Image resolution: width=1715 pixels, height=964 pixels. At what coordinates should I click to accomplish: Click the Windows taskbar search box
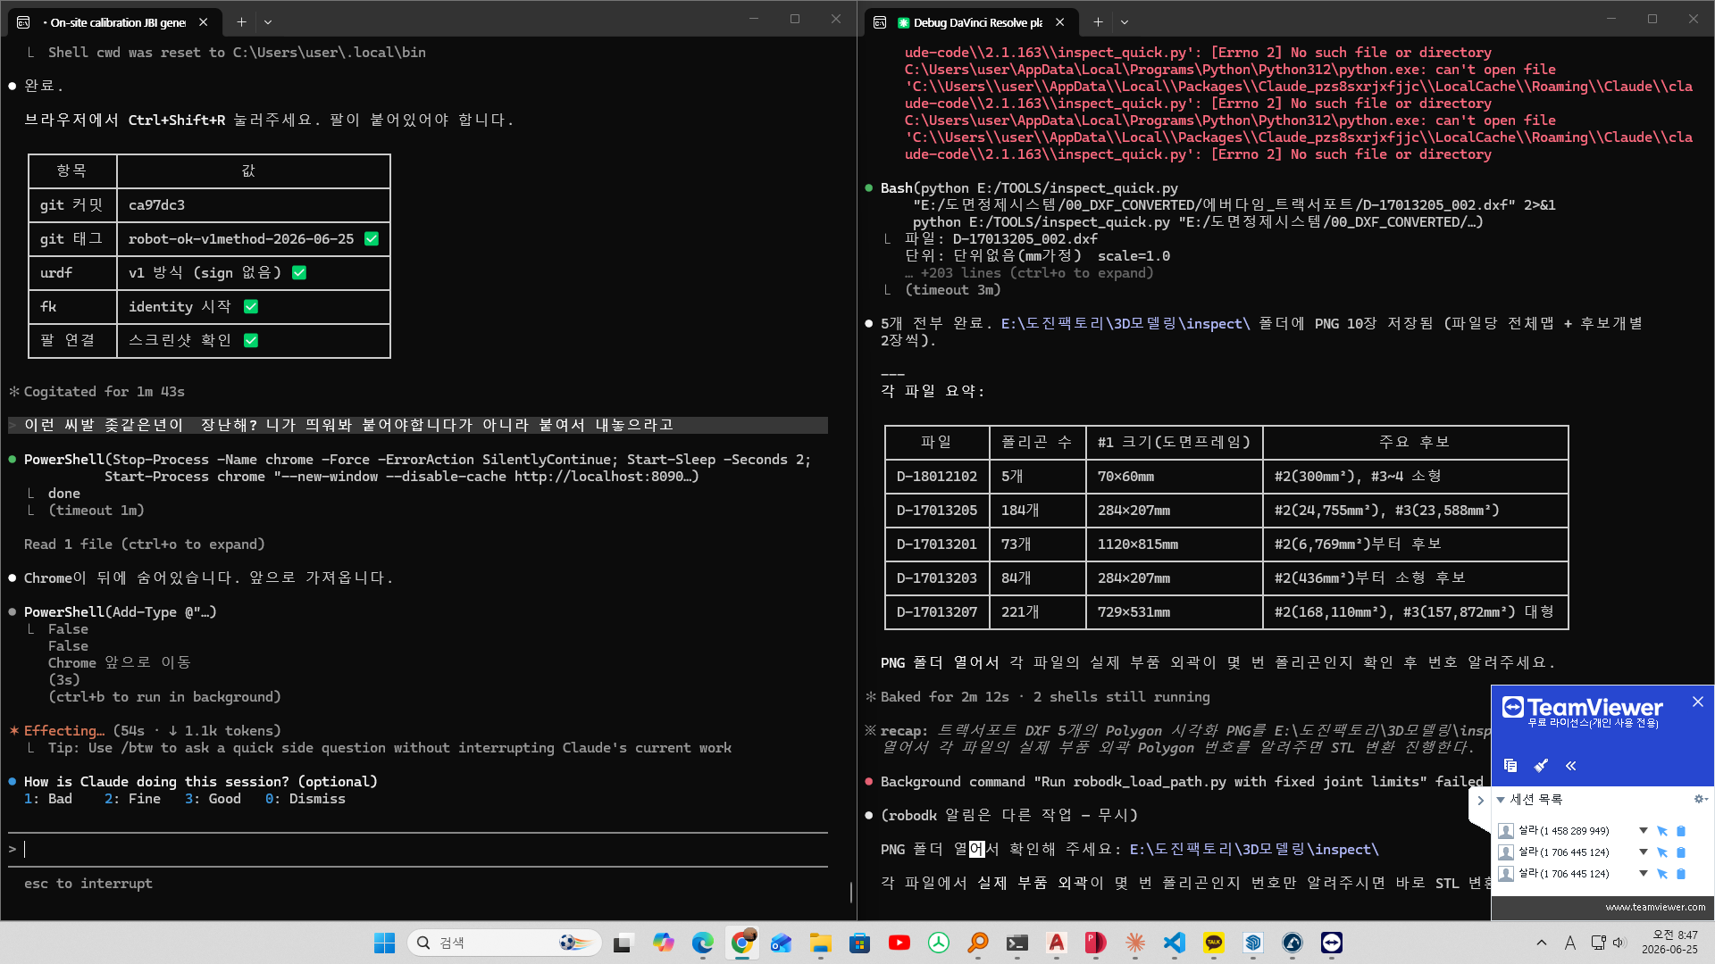point(506,943)
